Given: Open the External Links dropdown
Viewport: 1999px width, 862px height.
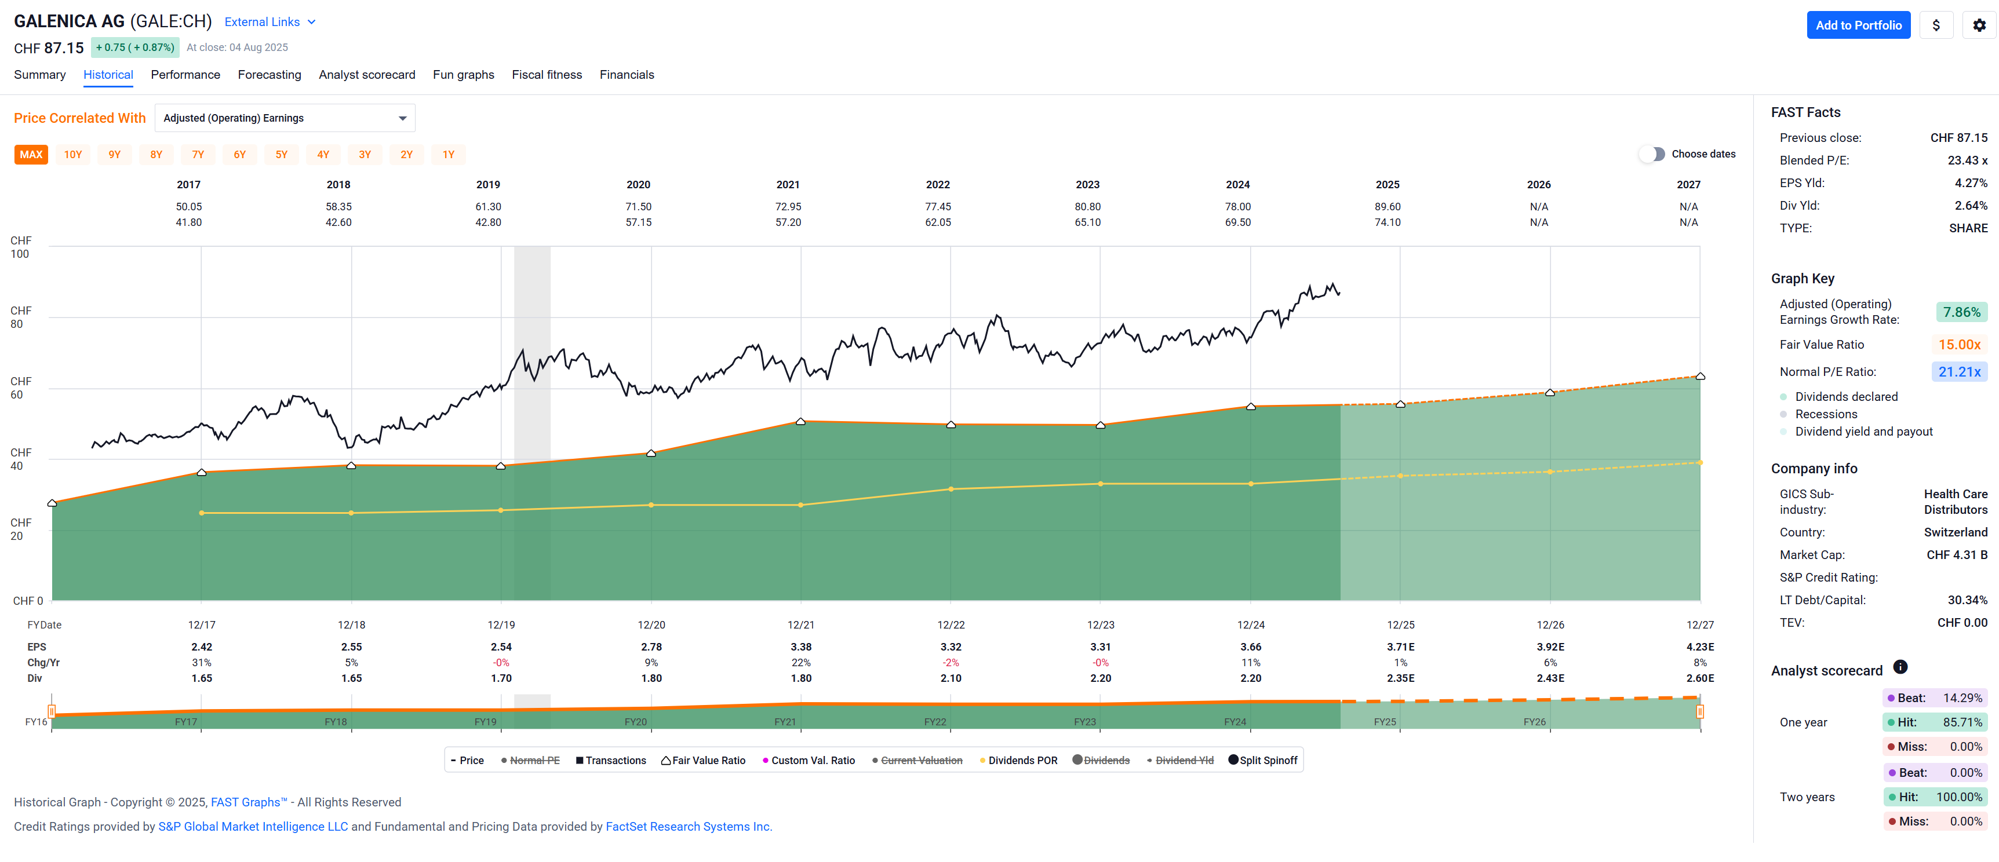Looking at the screenshot, I should [270, 22].
